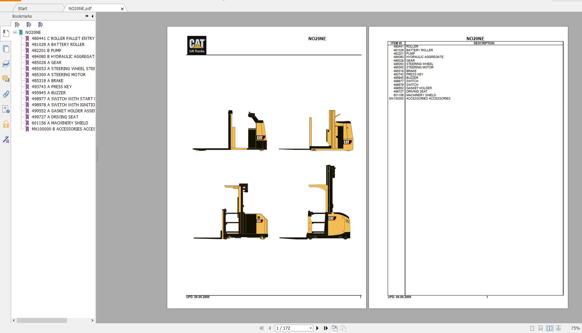Go to the previous page
This screenshot has width=582, height=333.
(269, 328)
